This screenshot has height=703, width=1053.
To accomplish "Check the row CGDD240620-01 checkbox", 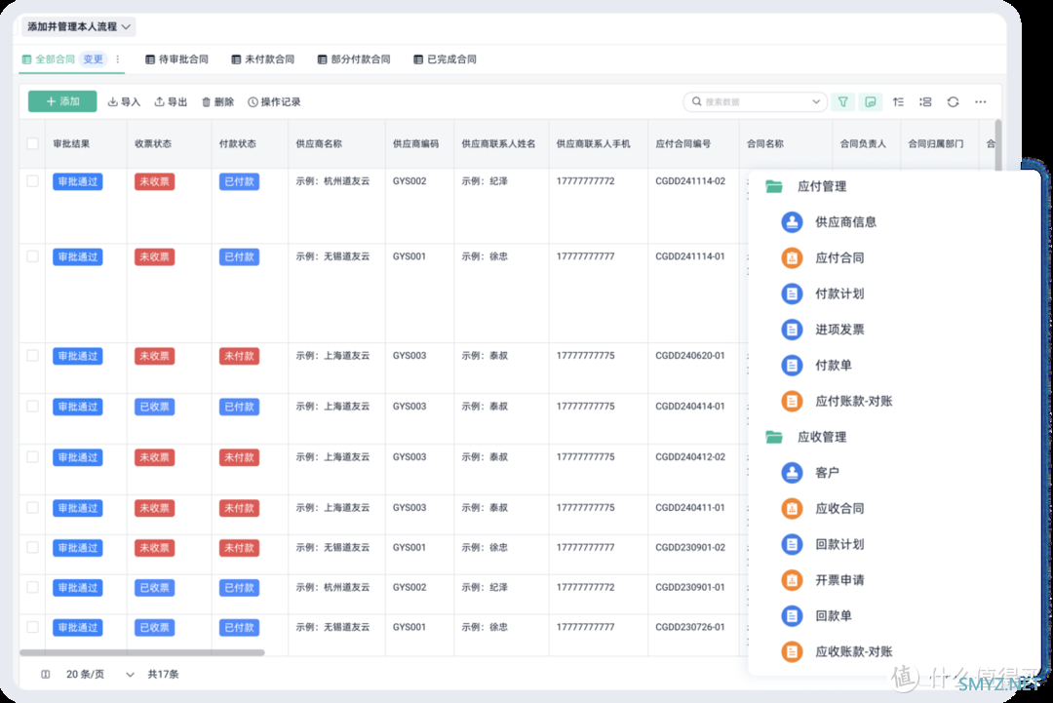I will click(x=32, y=356).
